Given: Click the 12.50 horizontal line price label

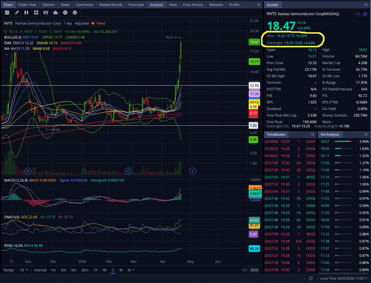Looking at the screenshot, I should click(254, 85).
